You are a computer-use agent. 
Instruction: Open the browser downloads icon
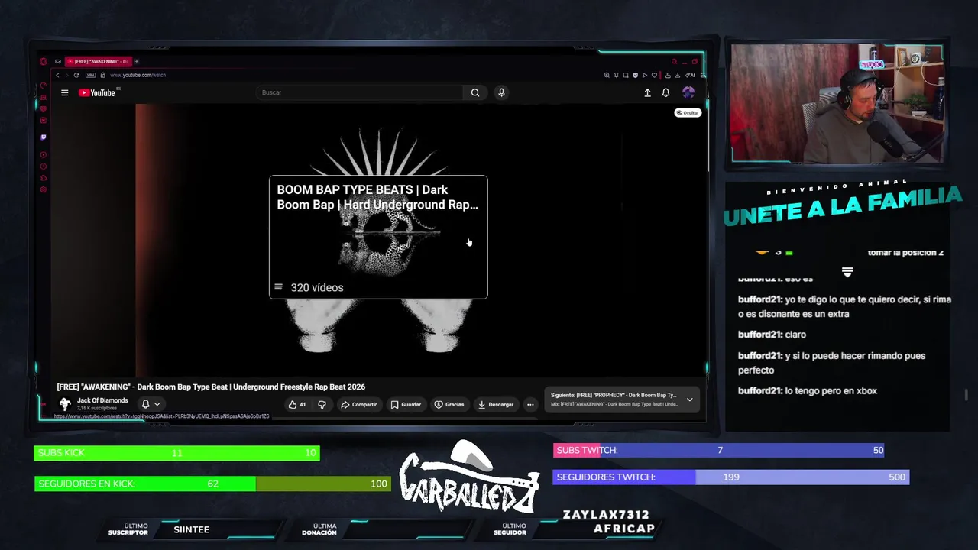[x=678, y=75]
